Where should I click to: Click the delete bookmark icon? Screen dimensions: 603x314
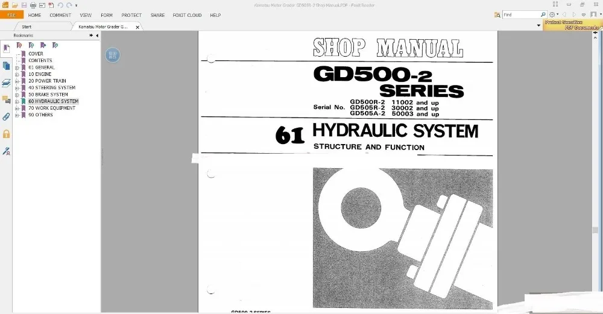19,45
